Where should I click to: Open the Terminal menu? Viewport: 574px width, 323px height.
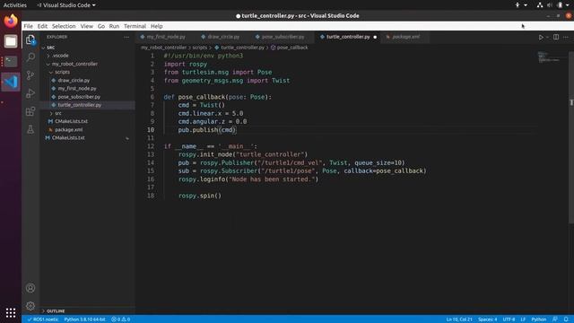(x=135, y=26)
